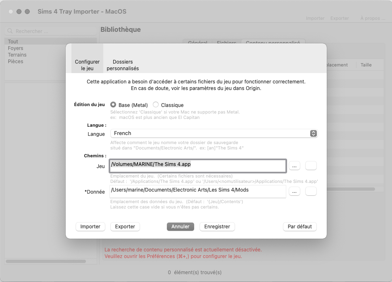Click the Donnée path input field
The height and width of the screenshot is (282, 392).
coord(198,192)
